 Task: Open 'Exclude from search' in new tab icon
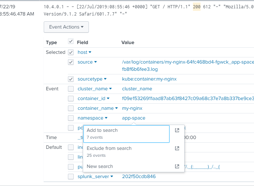click(177, 148)
